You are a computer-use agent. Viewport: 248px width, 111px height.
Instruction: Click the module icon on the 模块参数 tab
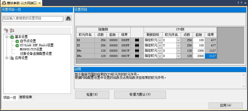3,3
